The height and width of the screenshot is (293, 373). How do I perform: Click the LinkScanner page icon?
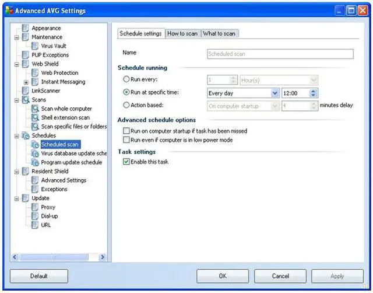point(26,90)
